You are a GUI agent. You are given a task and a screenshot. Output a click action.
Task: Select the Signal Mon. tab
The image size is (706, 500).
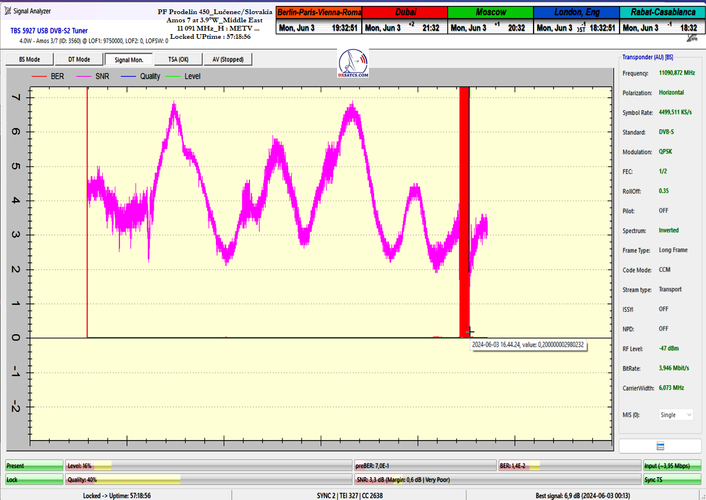coord(128,59)
